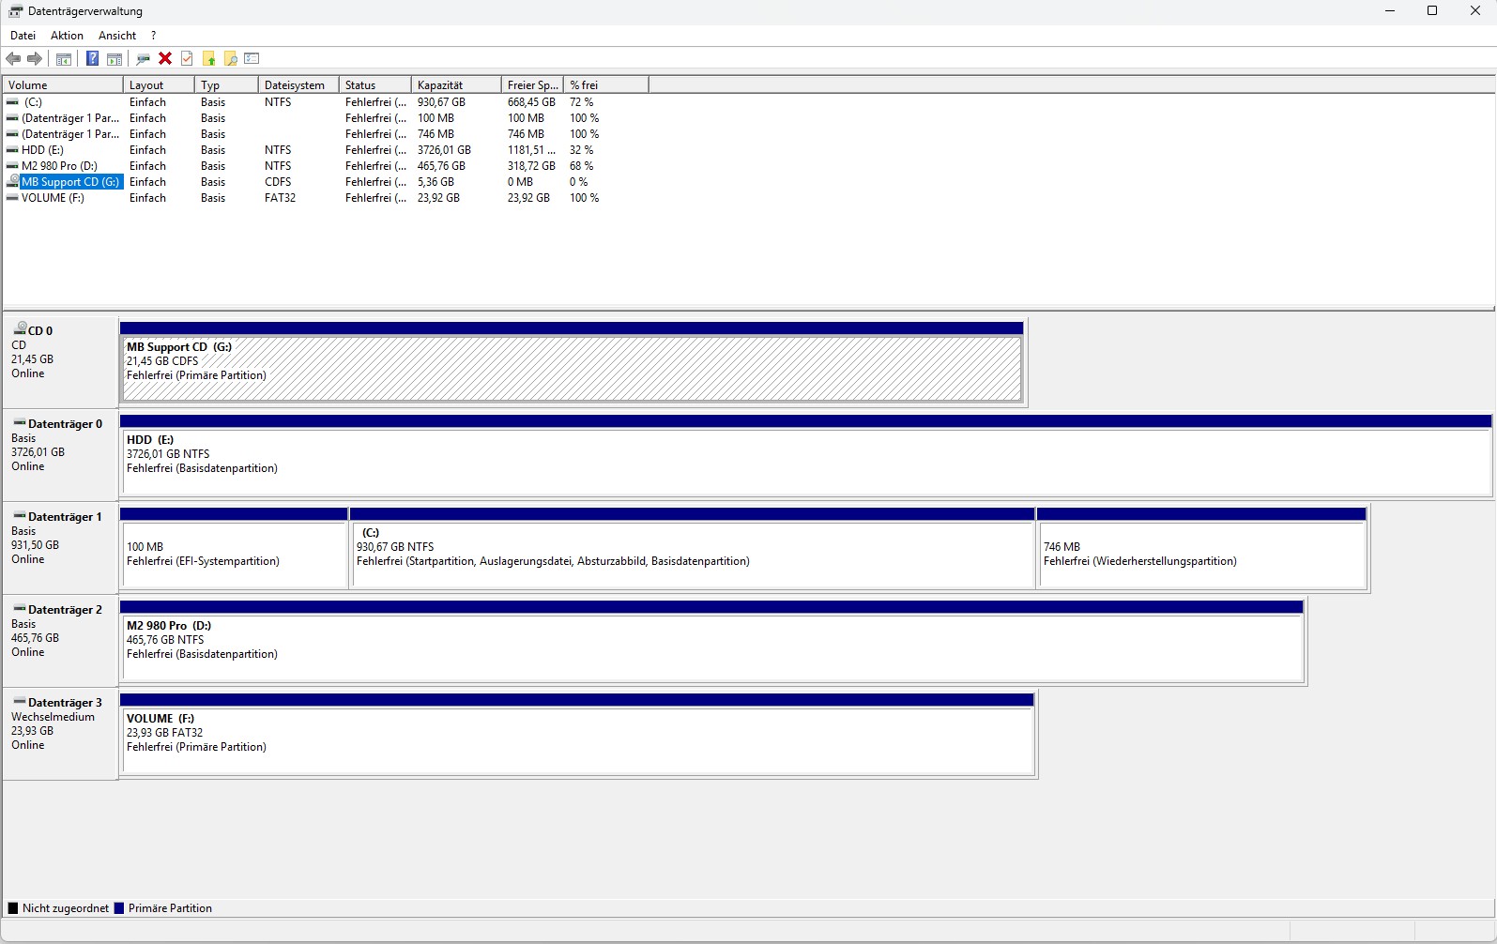Image resolution: width=1497 pixels, height=944 pixels.
Task: Sort by the Typ column header
Action: [226, 85]
